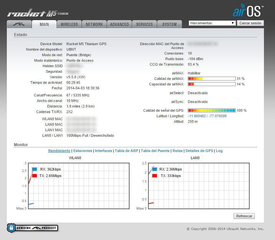Click altitude value 250 m
Image resolution: width=275 pixels, height=240 pixels.
[x=193, y=121]
